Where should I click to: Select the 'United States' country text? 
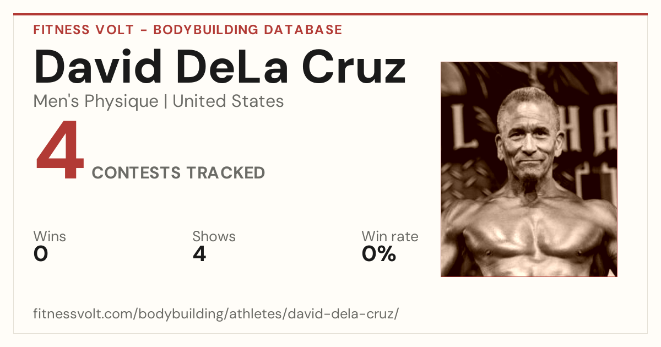click(228, 101)
